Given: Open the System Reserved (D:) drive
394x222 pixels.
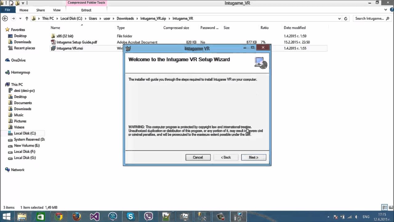Looking at the screenshot, I should [29, 139].
